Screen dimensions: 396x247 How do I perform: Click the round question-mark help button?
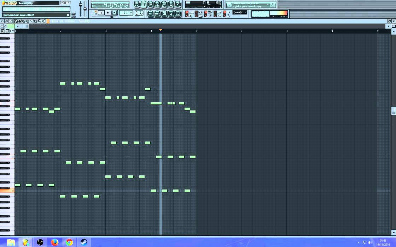(x=177, y=4)
